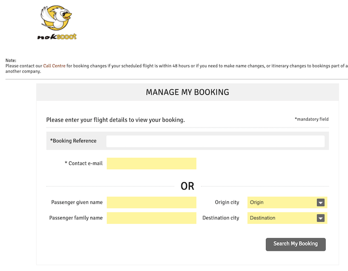Select the Contact e-mail input box
Viewport: 348px width, 271px height.
pos(152,163)
